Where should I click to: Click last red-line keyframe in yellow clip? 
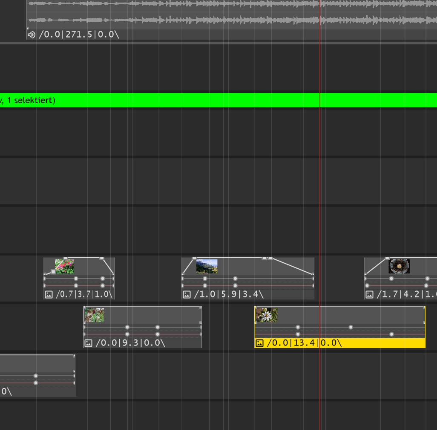tap(391, 334)
